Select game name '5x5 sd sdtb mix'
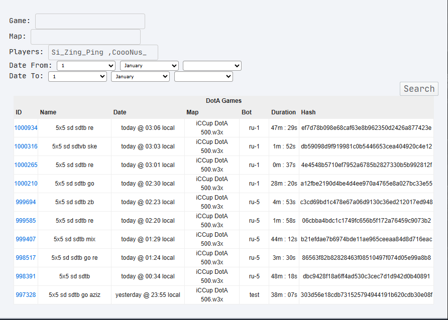The image size is (448, 320). (74, 239)
